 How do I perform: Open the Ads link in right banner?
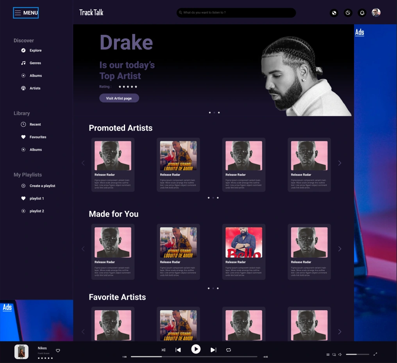(x=359, y=32)
